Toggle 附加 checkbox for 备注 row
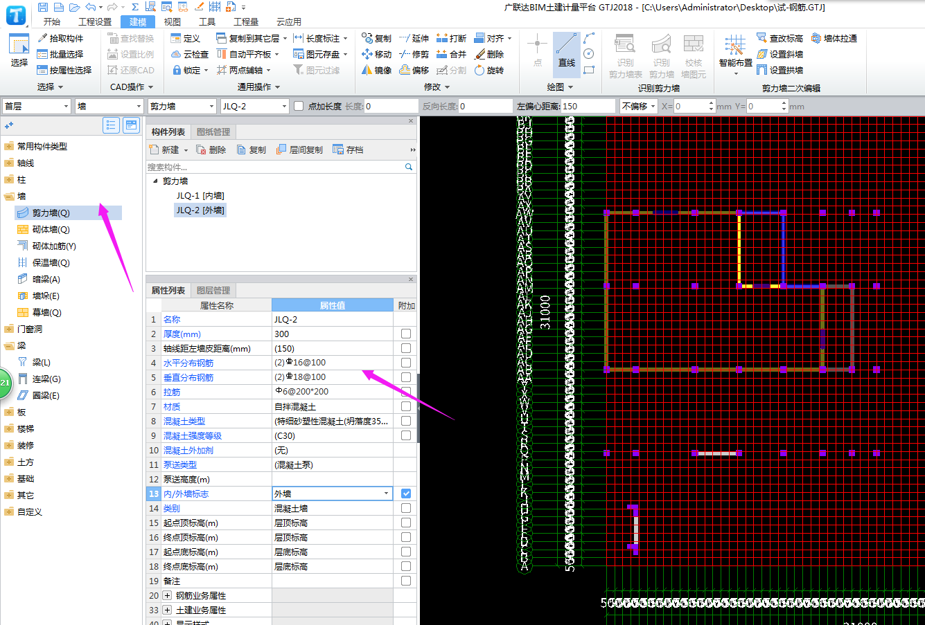Viewport: 925px width, 625px height. point(406,581)
